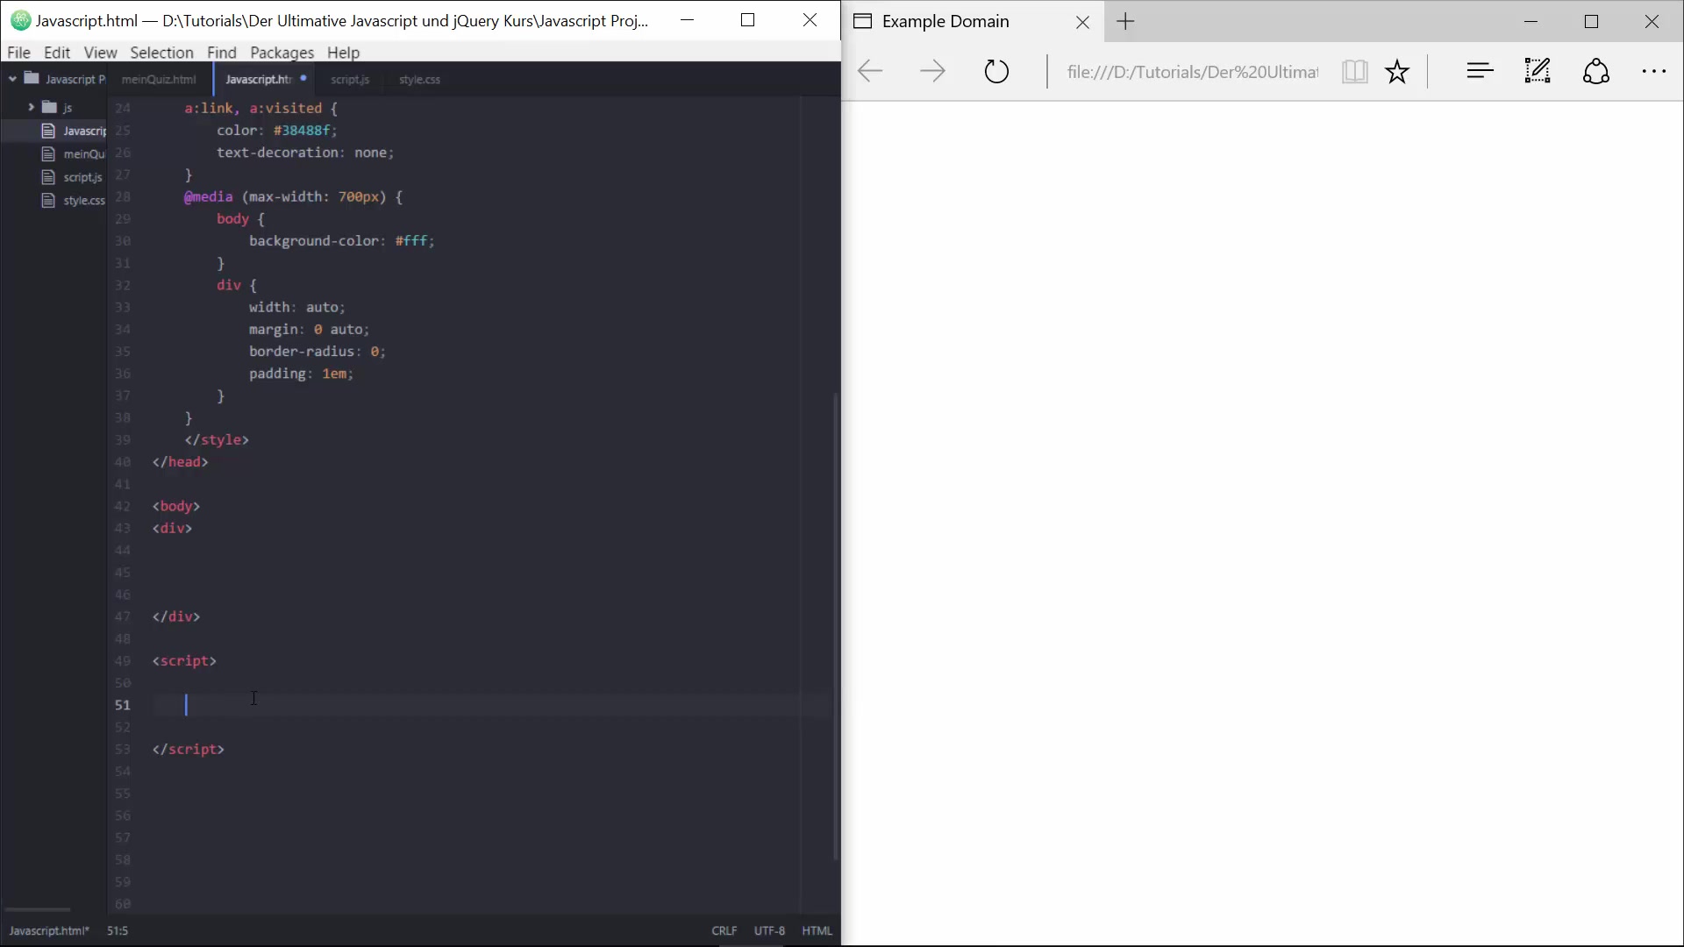The height and width of the screenshot is (947, 1684).
Task: Click the browser forward arrow
Action: pos(932,71)
